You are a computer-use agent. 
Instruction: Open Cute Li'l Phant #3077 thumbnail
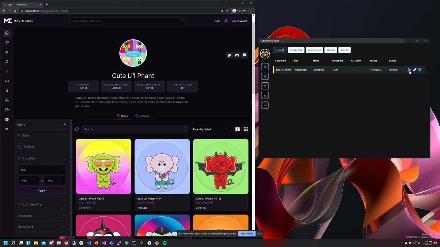click(103, 166)
